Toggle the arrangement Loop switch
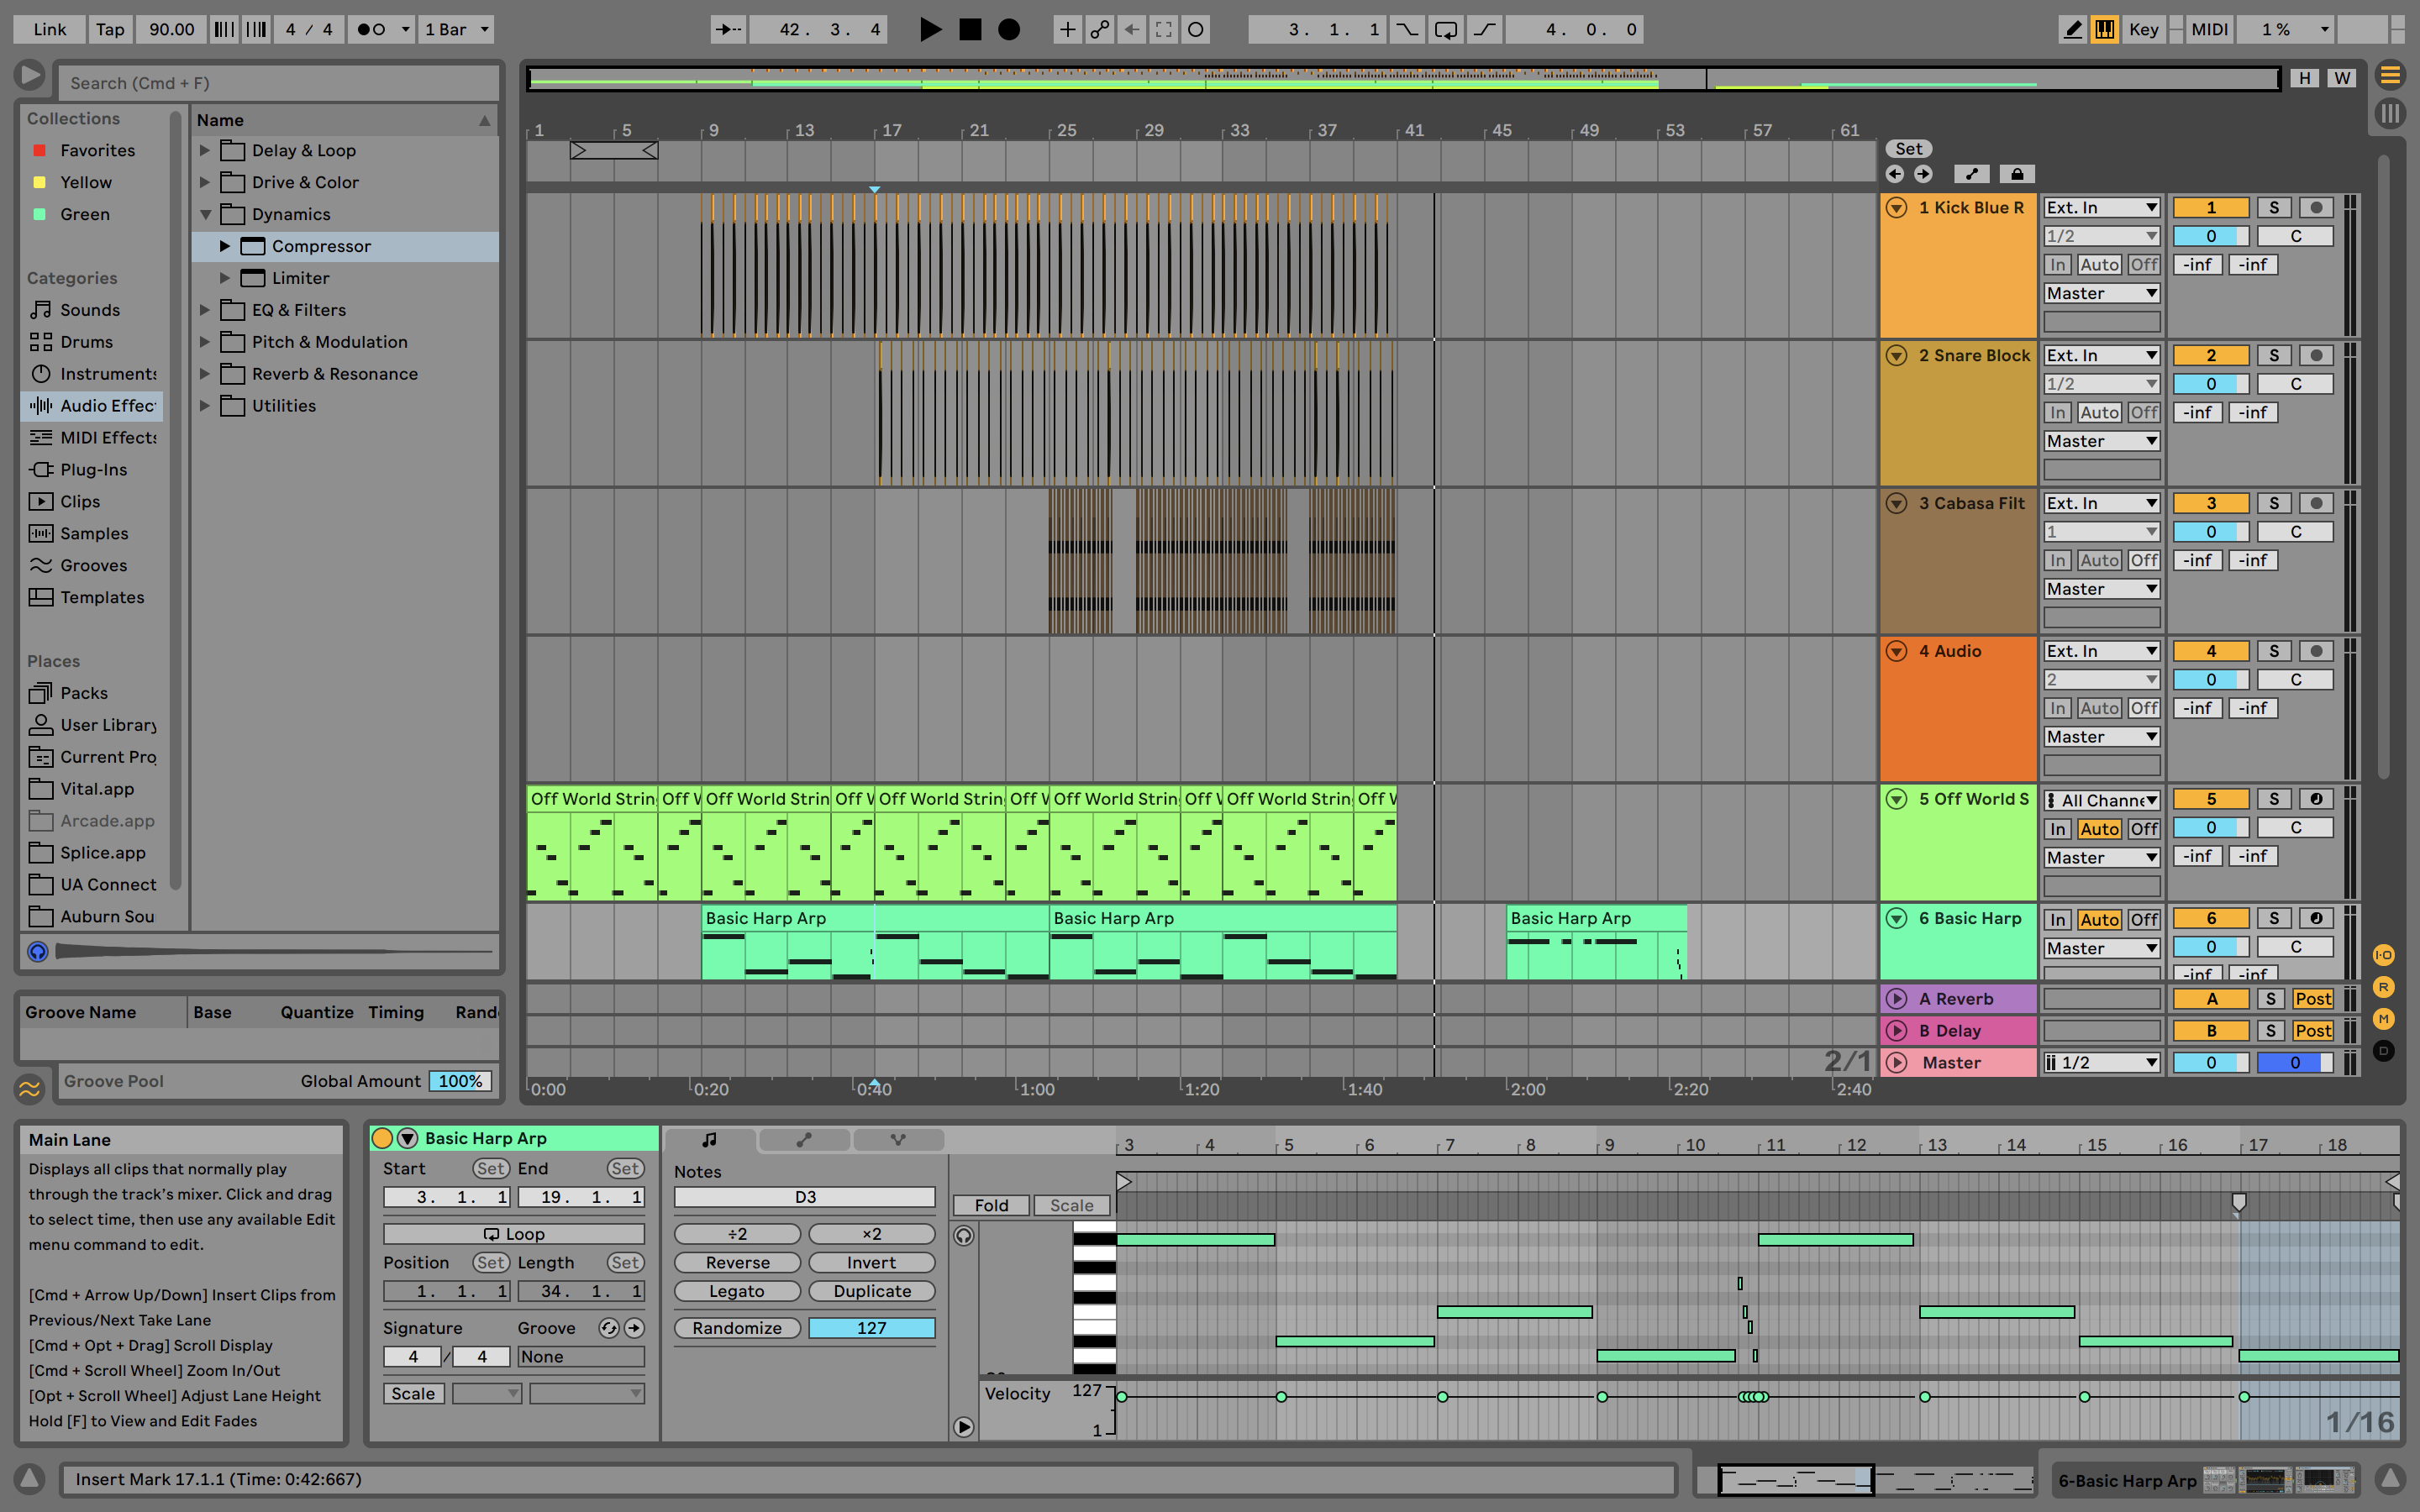The image size is (2420, 1512). [x=1446, y=29]
